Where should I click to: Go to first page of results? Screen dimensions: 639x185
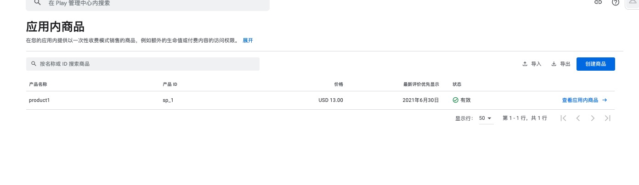tap(563, 118)
